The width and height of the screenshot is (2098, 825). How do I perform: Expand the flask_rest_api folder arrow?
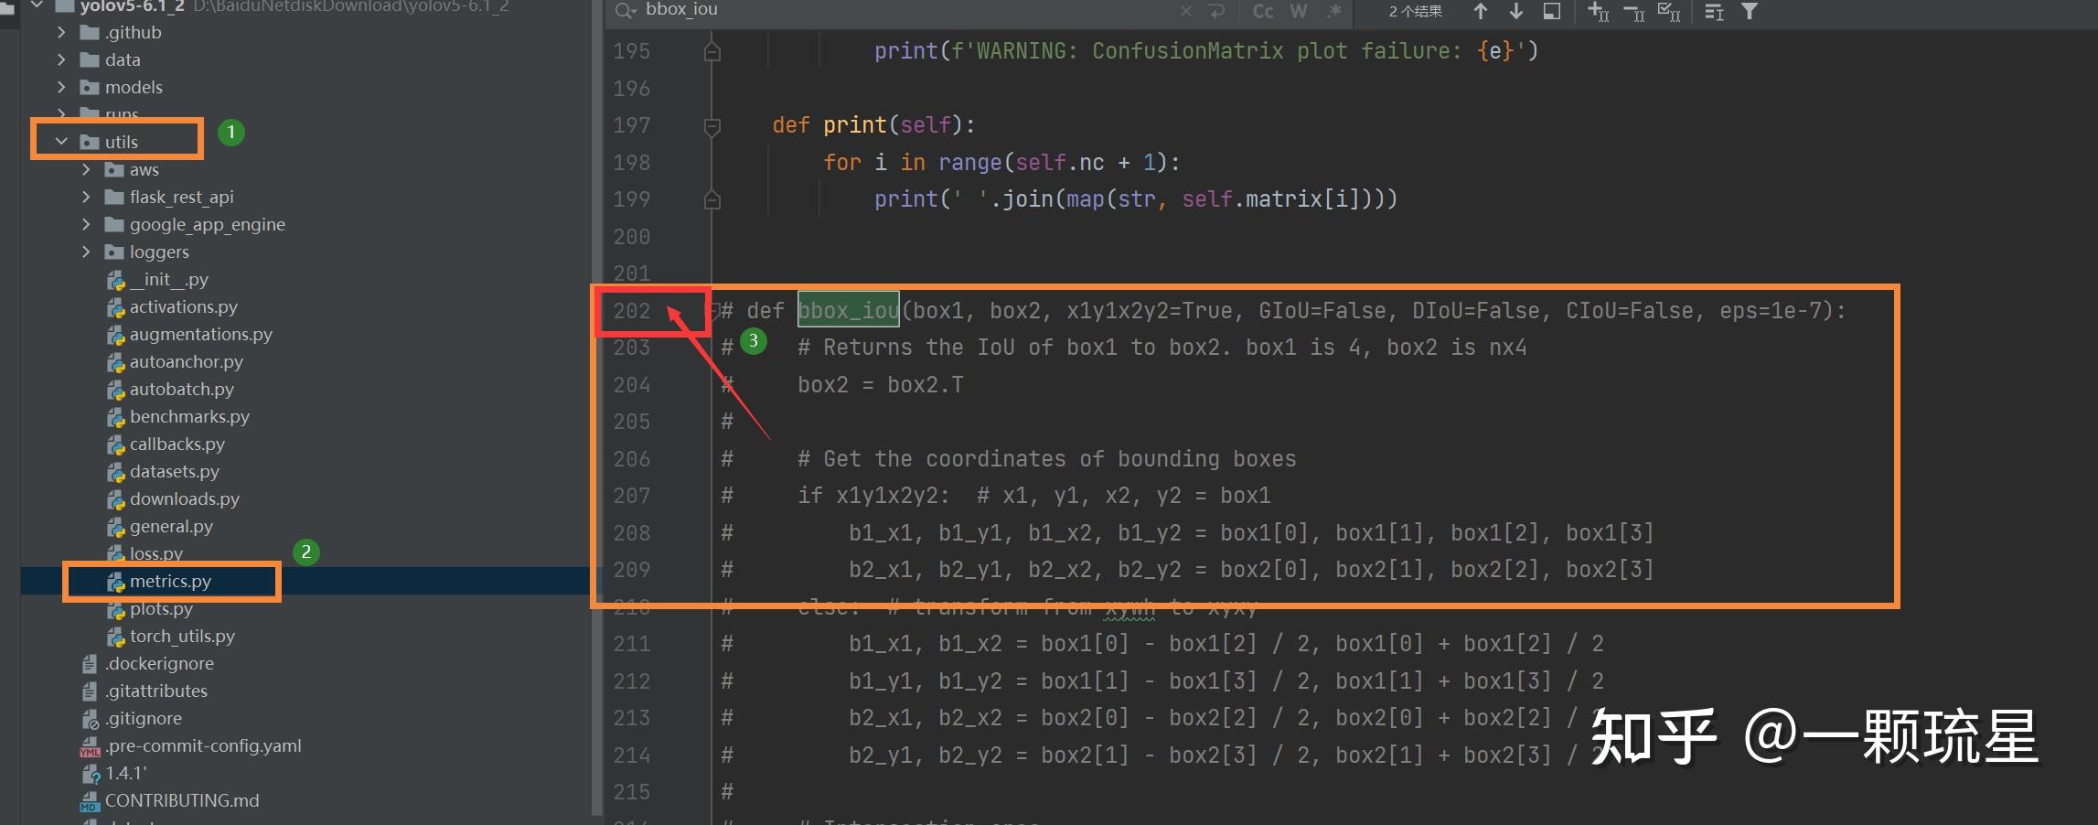(86, 197)
